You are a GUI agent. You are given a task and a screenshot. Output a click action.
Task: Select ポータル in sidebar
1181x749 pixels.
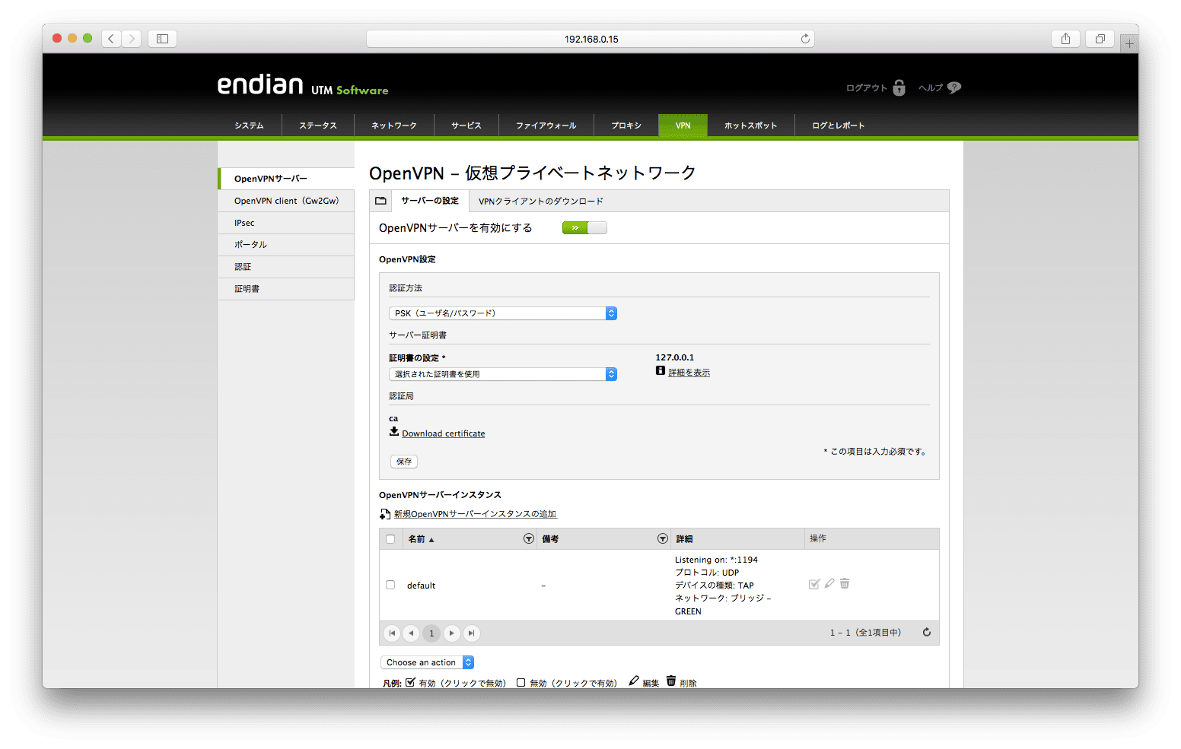click(x=286, y=245)
